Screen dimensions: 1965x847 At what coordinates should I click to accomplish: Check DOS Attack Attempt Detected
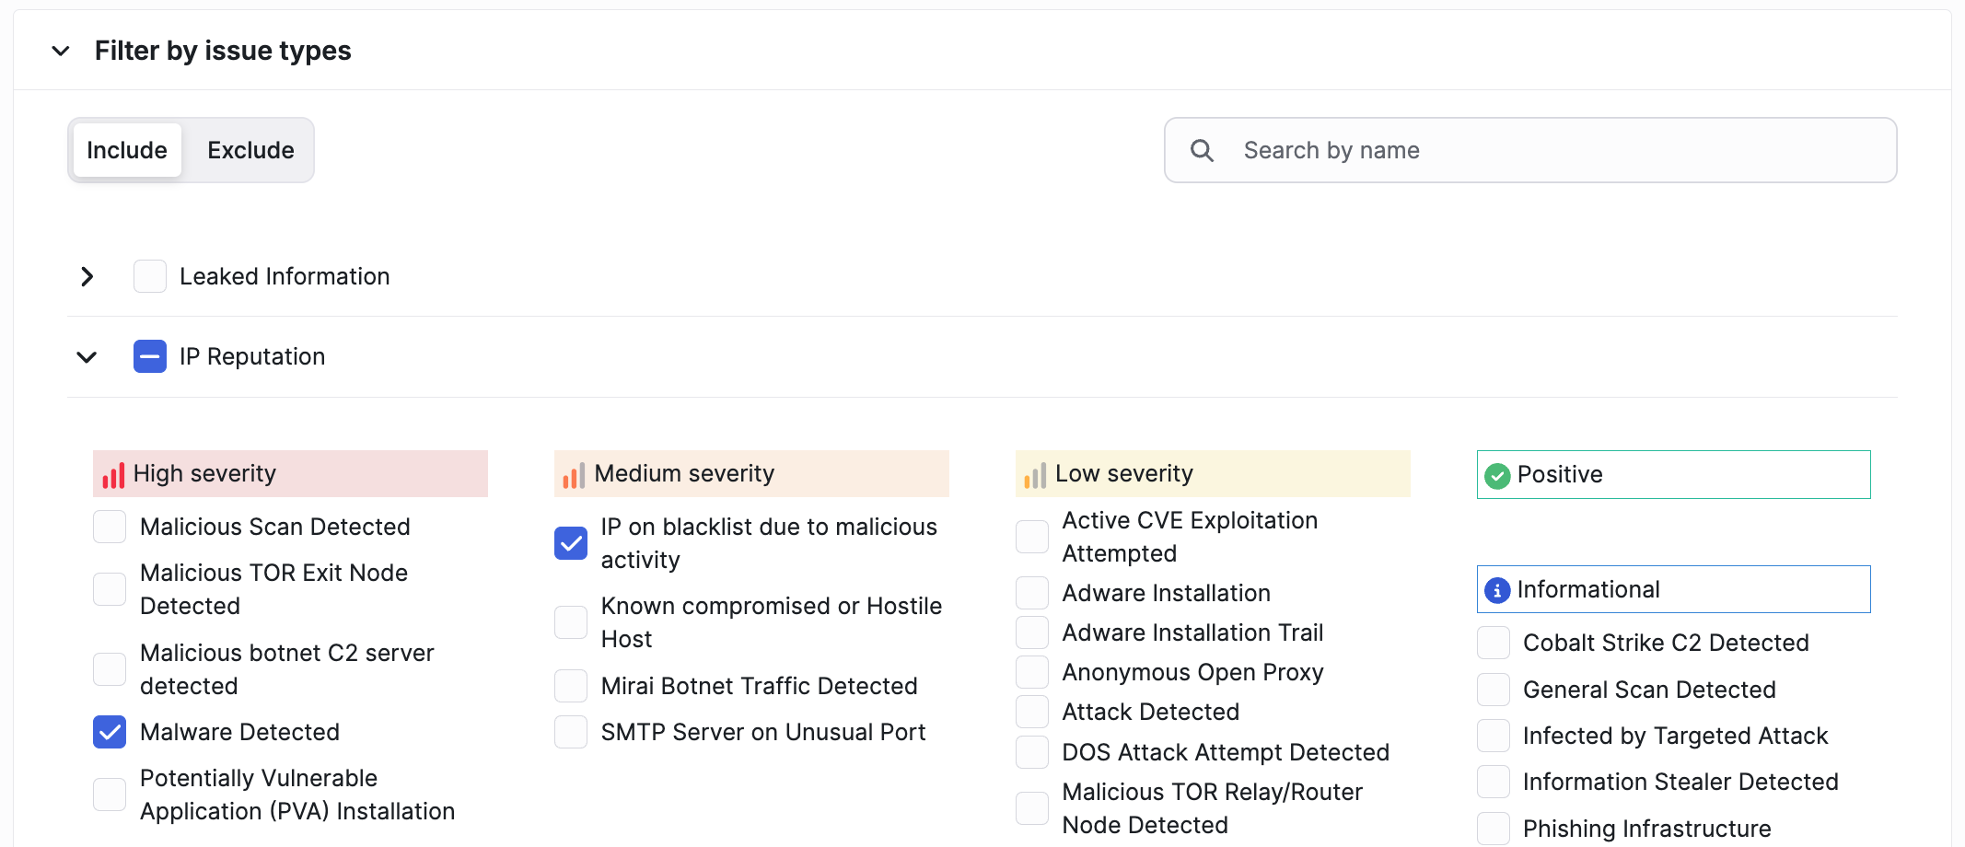(x=1032, y=752)
